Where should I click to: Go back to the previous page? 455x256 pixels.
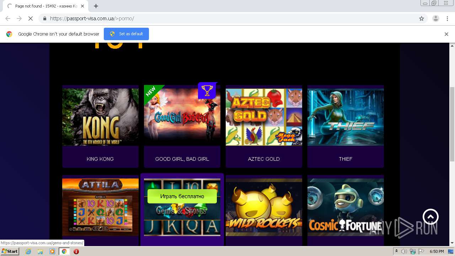coord(8,18)
